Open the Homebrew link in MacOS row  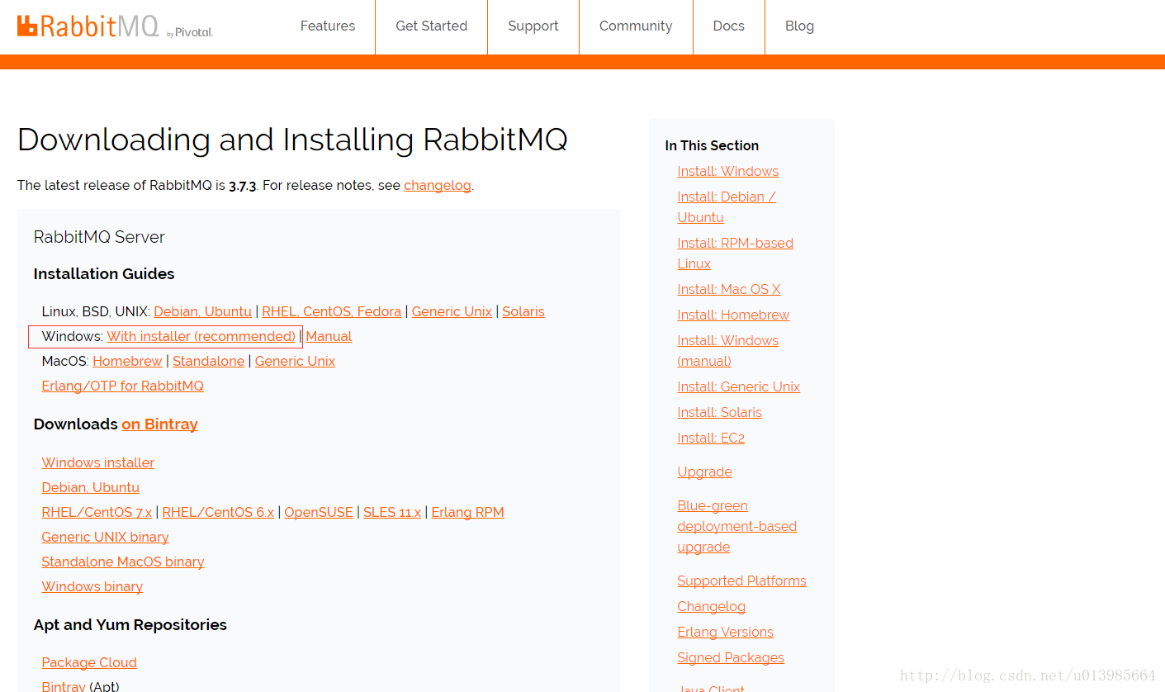click(127, 361)
